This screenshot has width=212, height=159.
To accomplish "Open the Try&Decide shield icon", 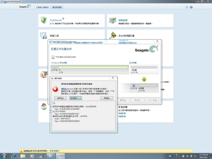I will 44,20.
